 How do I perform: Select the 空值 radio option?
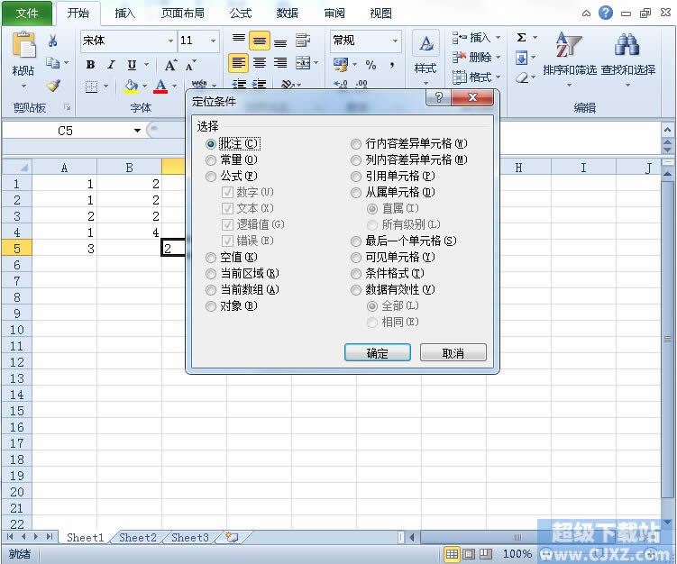coord(211,258)
